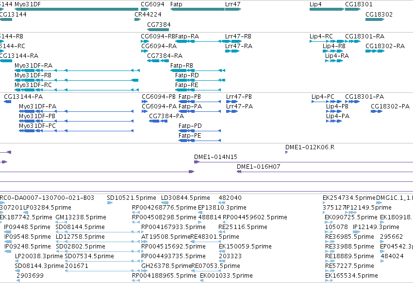Click the Fatp-RD transcript label
This screenshot has width=413, height=283.
[187, 75]
